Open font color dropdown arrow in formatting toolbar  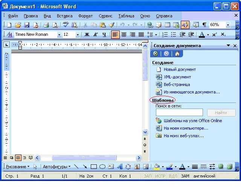point(208,35)
